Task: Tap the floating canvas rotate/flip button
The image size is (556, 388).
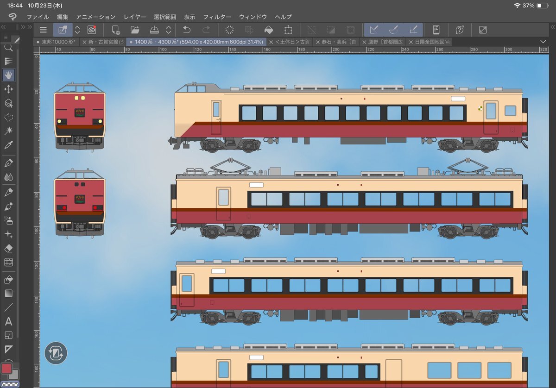Action: click(x=56, y=353)
